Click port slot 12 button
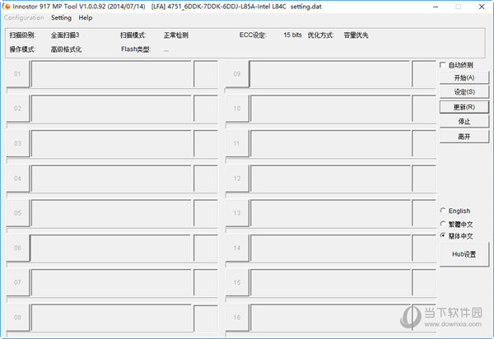This screenshot has height=339, width=494. coord(237,179)
